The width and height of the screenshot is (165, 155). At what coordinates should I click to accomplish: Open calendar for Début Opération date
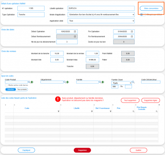[x=75, y=31]
